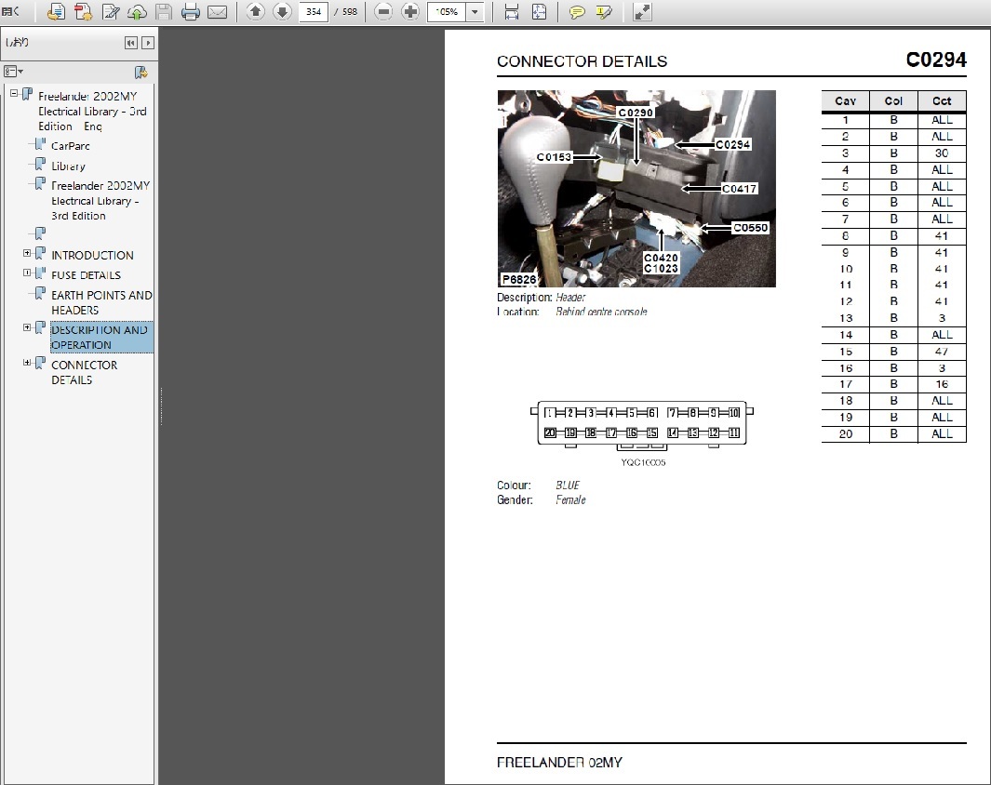Click the Cct value 47 in row 15
The image size is (991, 785).
[942, 352]
